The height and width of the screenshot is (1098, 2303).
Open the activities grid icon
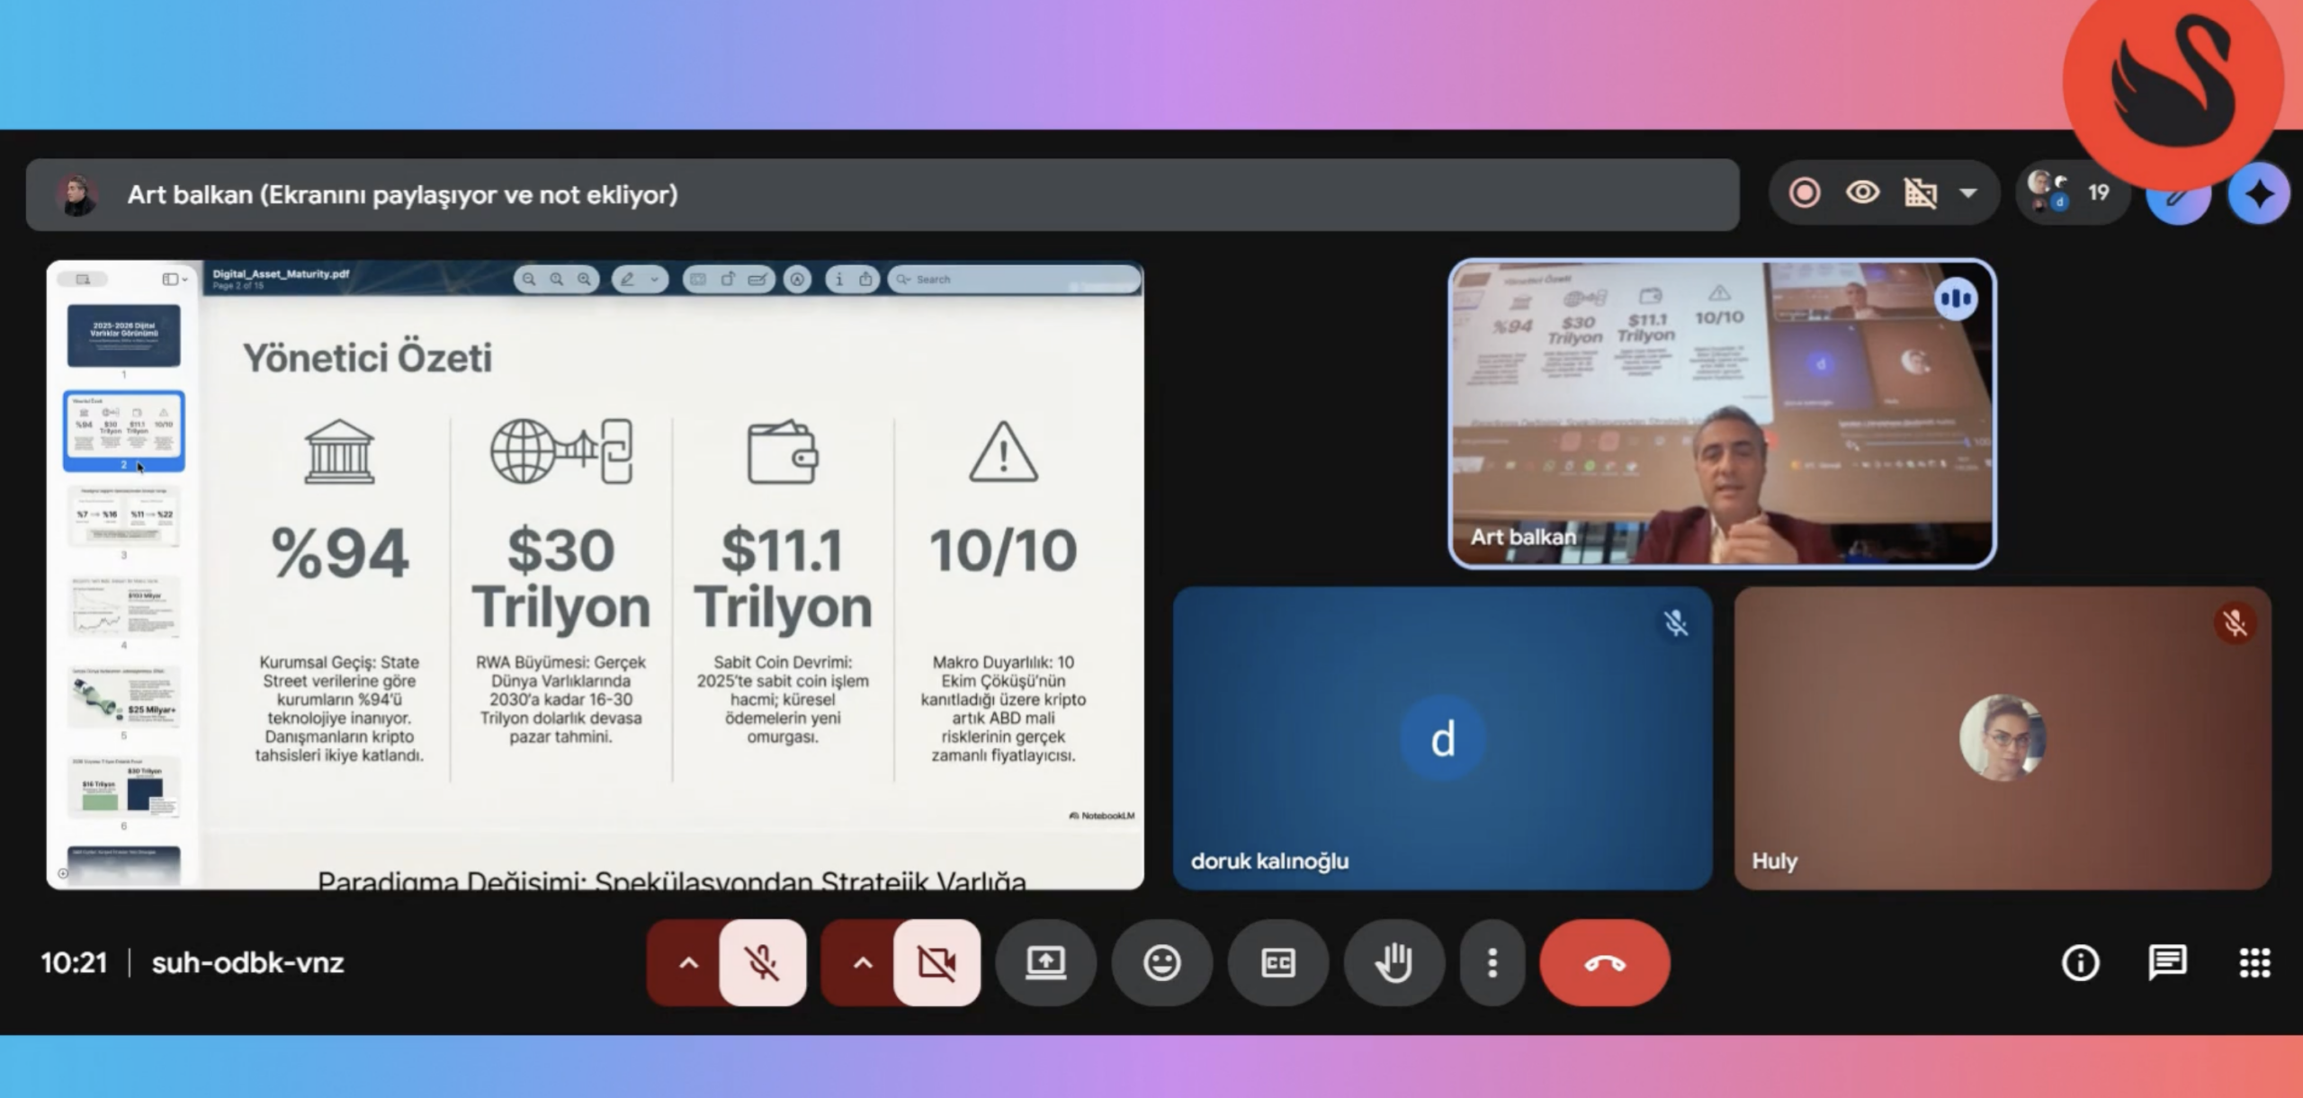[x=2254, y=963]
